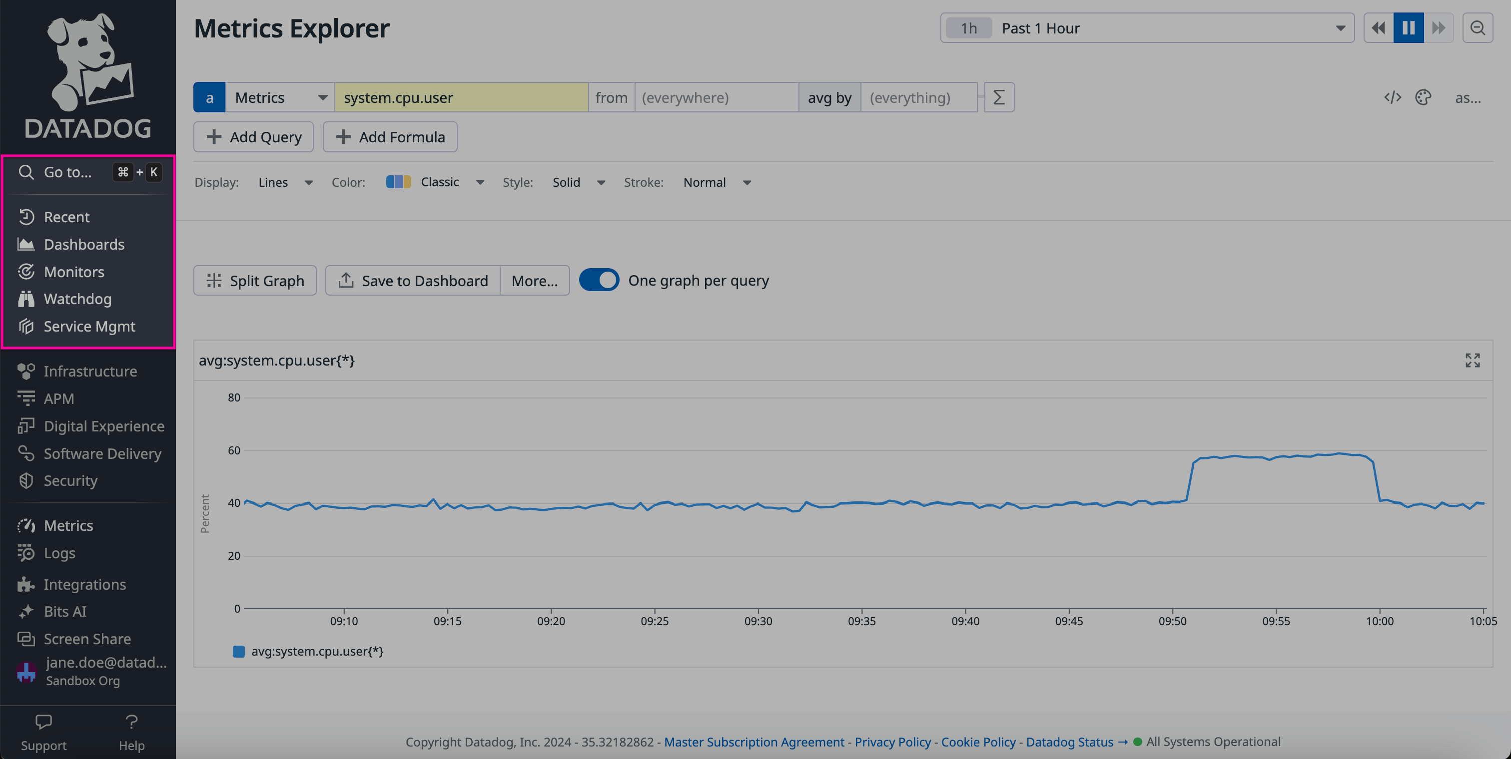Pause live data updates
This screenshot has height=759, width=1511.
tap(1409, 27)
